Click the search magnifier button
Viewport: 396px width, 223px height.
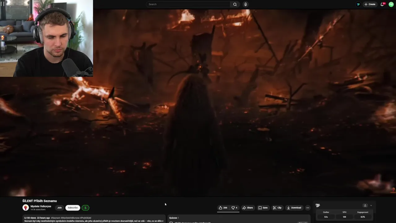pyautogui.click(x=235, y=4)
